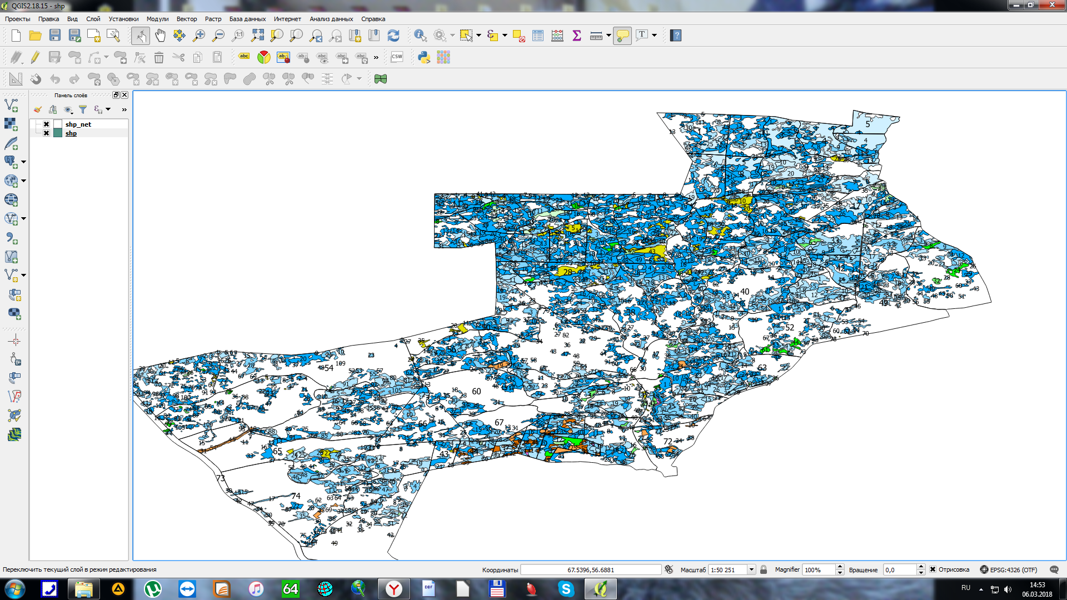Select the Pan Map hand tool
The image size is (1067, 600).
click(x=160, y=36)
